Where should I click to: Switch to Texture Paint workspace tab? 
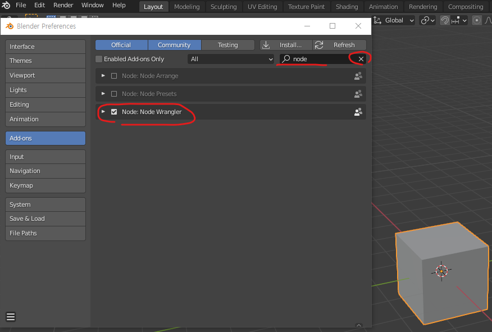306,7
